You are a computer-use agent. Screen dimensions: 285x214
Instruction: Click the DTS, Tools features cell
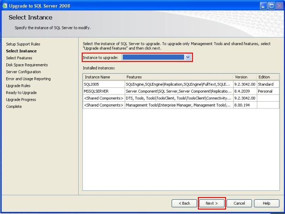click(179, 98)
